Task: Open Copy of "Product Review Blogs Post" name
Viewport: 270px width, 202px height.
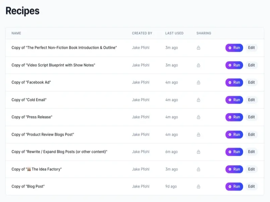Action: click(43, 134)
